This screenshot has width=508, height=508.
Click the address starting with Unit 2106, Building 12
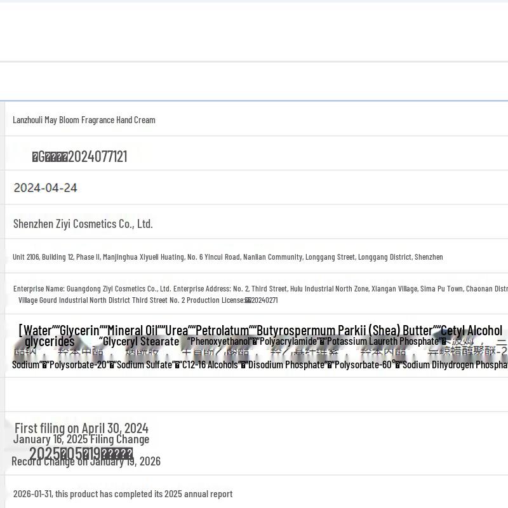click(228, 257)
